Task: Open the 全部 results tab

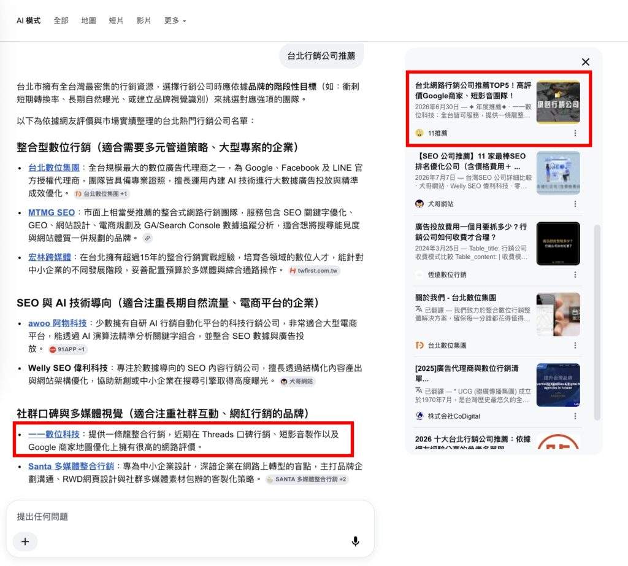Action: click(61, 21)
